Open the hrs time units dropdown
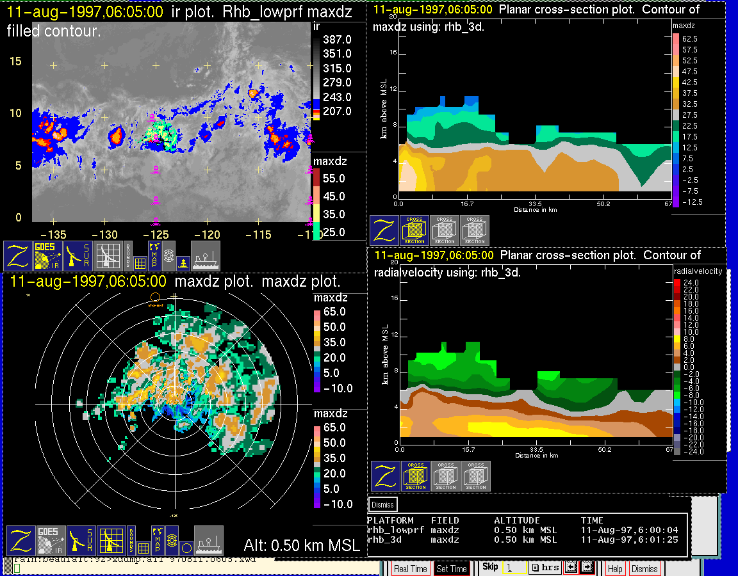This screenshot has height=576, width=738. 545,568
